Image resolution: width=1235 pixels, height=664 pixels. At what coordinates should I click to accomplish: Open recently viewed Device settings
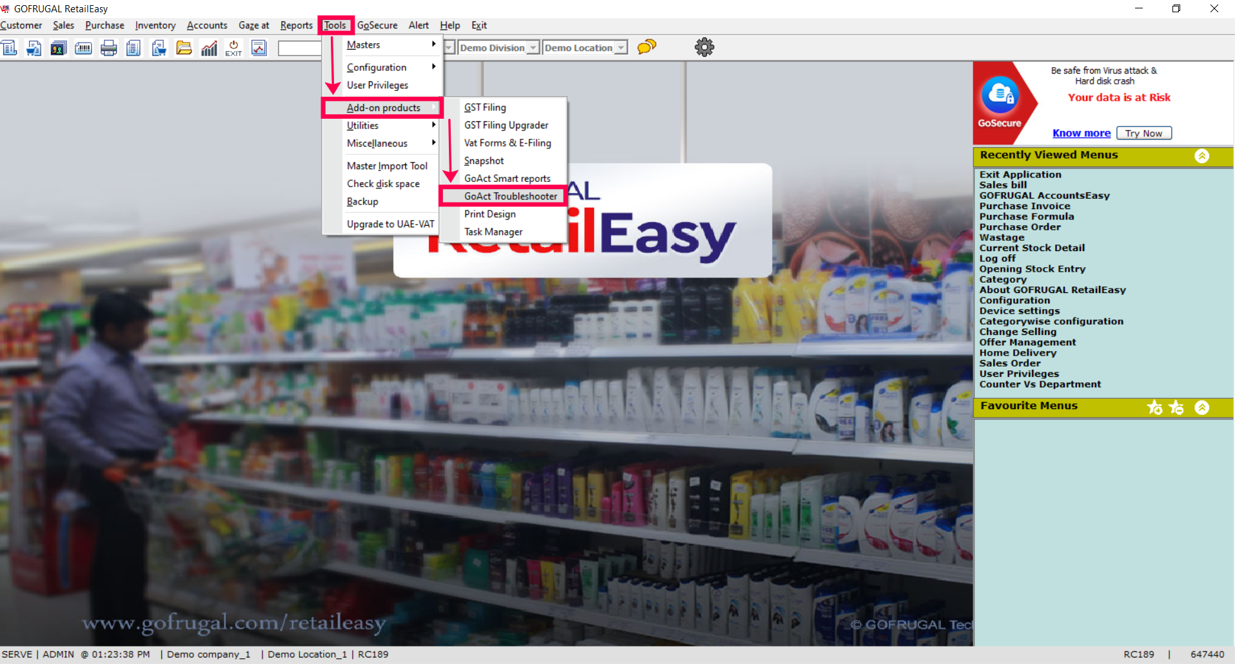coord(1020,311)
